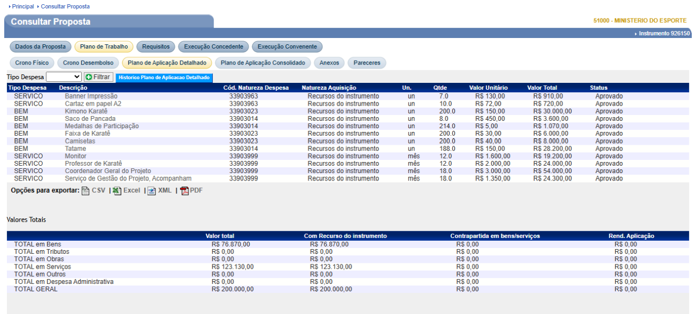Open the Crono Físico sub-tab
695x314 pixels.
point(32,63)
